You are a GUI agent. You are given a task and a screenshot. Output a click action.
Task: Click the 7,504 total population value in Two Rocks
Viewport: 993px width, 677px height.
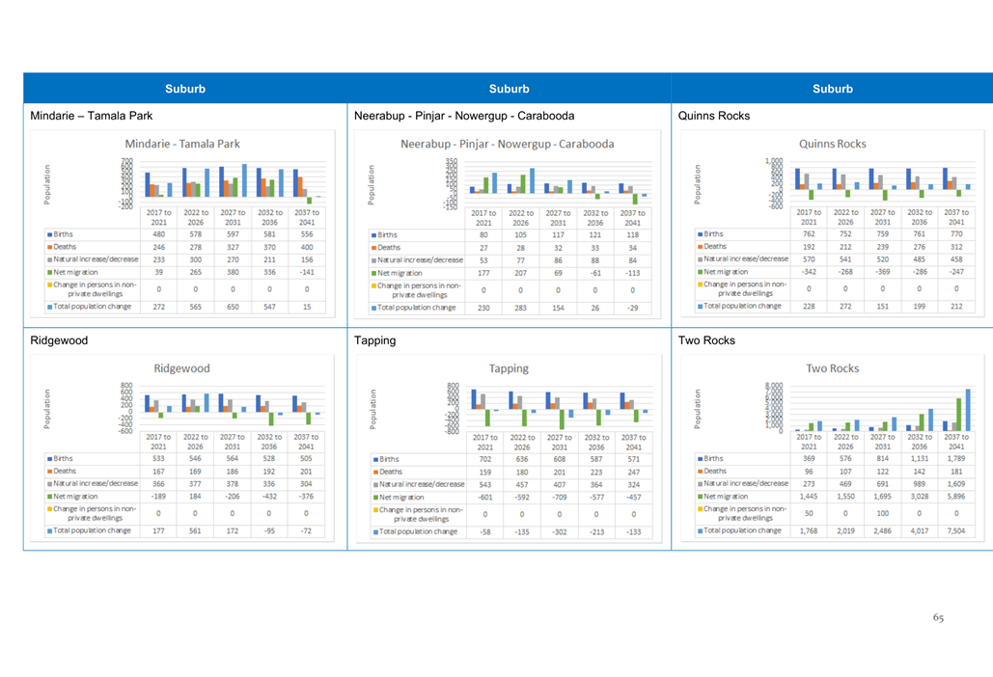(956, 530)
